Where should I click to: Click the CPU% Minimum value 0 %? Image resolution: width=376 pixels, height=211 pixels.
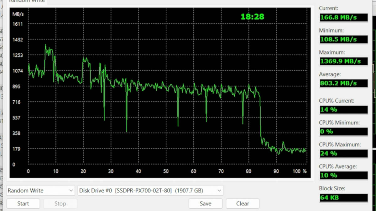[x=343, y=131]
